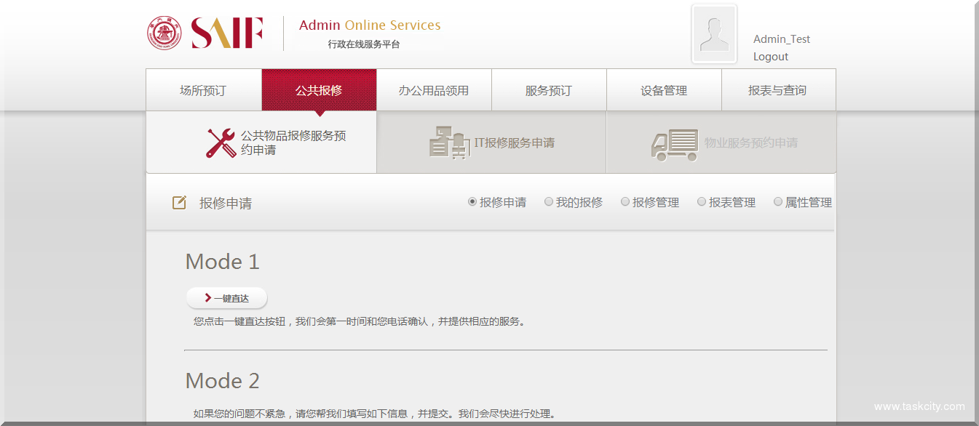The width and height of the screenshot is (979, 426).
Task: Open the 场所预订 menu tab
Action: pyautogui.click(x=203, y=91)
